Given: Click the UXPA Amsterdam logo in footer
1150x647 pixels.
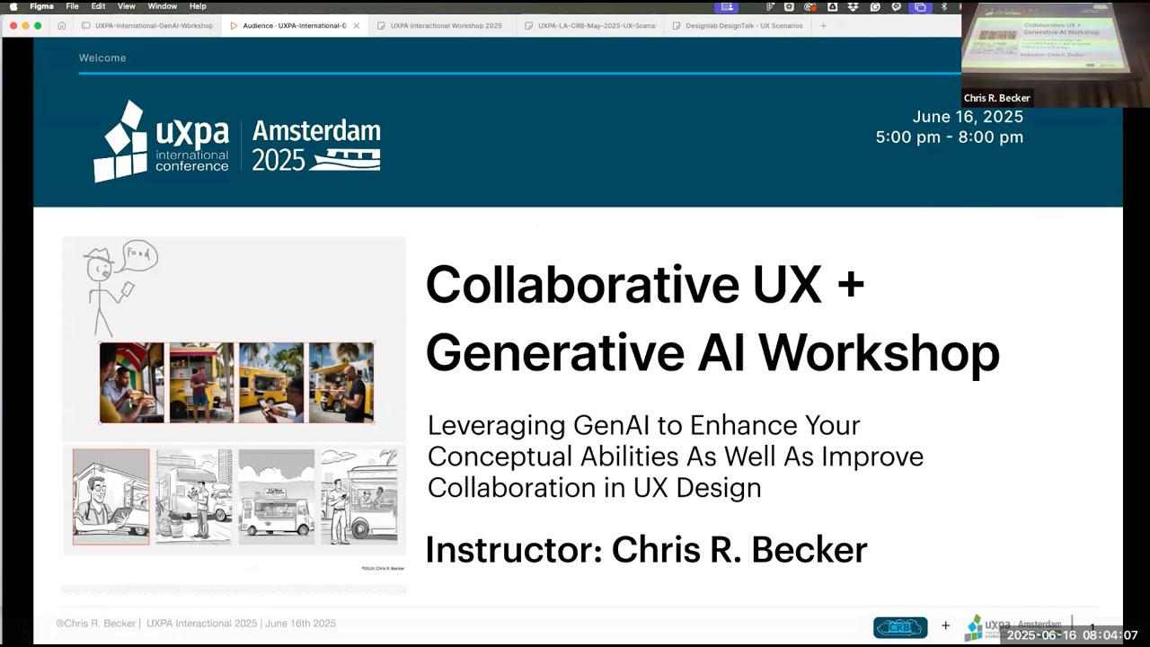Looking at the screenshot, I should [x=1013, y=627].
